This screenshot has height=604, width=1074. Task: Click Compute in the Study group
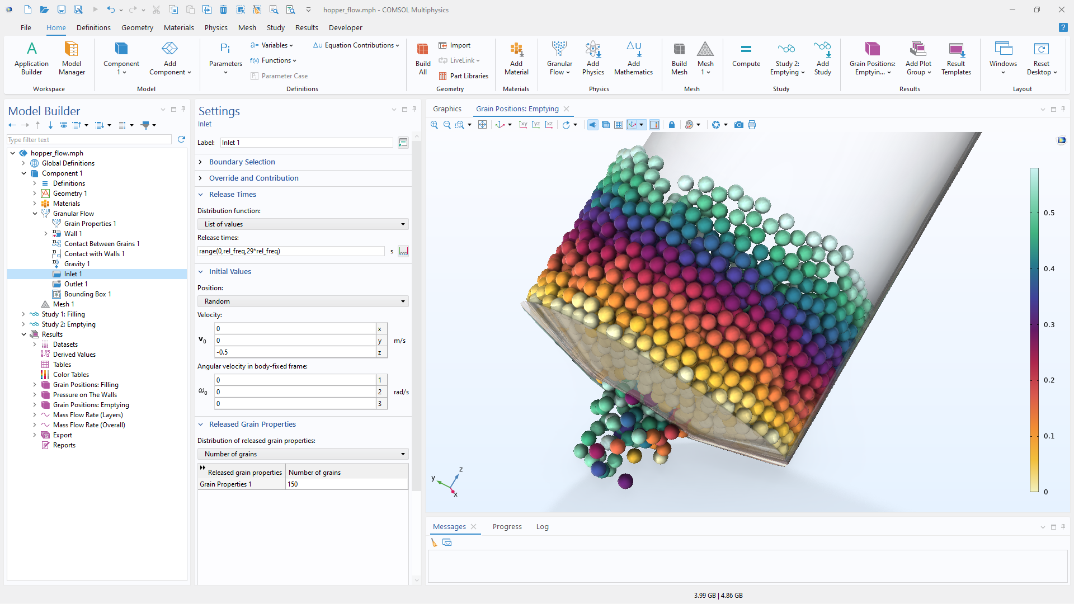(x=746, y=58)
